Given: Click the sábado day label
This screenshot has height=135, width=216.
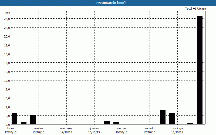Looking at the screenshot, I should [150, 128].
